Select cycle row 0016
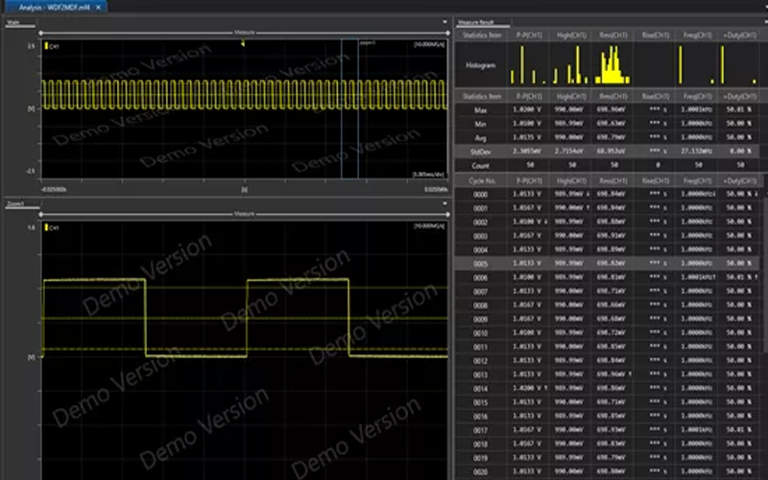This screenshot has height=480, width=768. (608, 416)
